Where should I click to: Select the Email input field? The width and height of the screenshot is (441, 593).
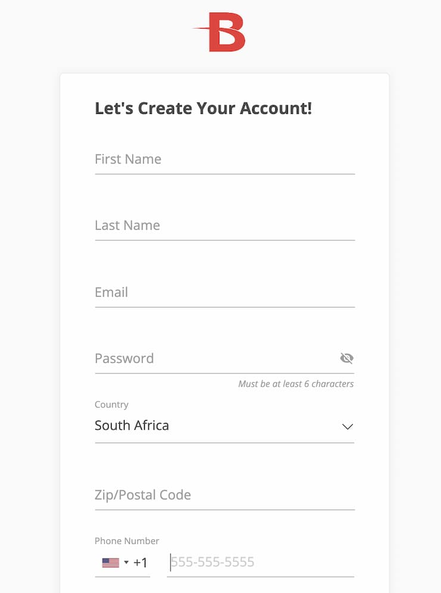click(x=225, y=293)
